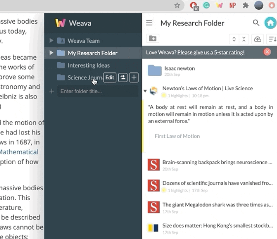The image size is (277, 239).
Task: Click the S favicon beside Megalodon shark article
Action: [153, 207]
